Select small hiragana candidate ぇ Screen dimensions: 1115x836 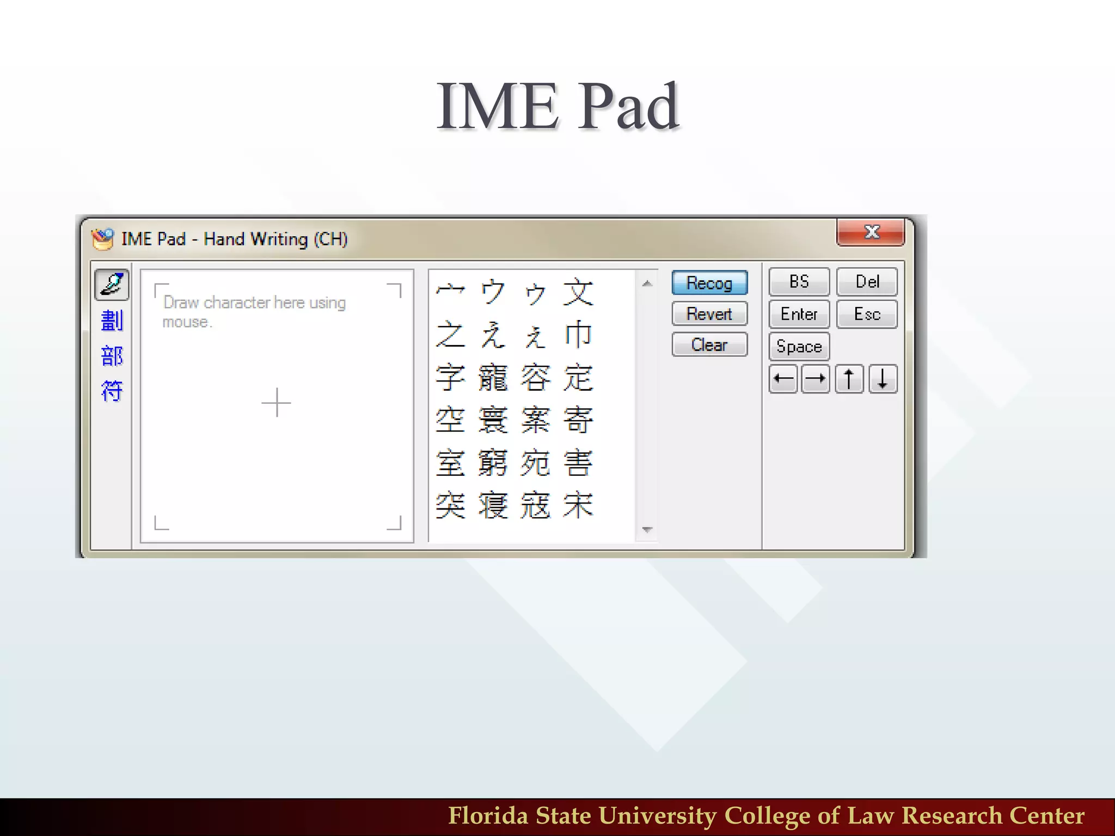click(x=536, y=336)
